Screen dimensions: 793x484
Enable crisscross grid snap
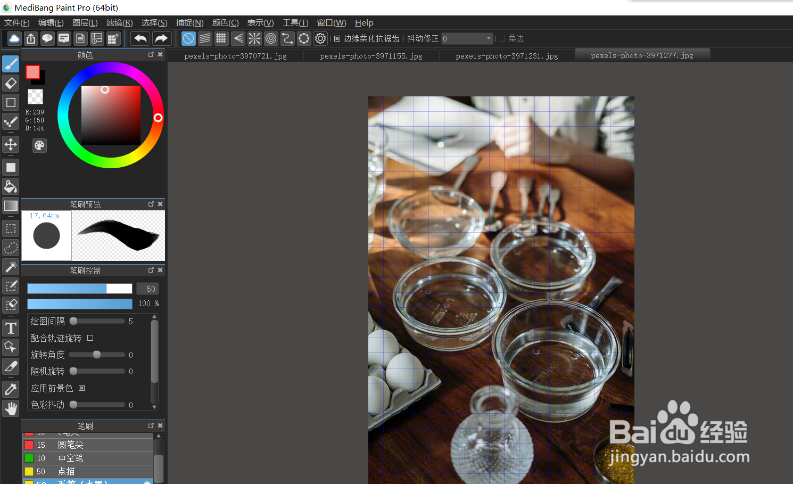[221, 38]
